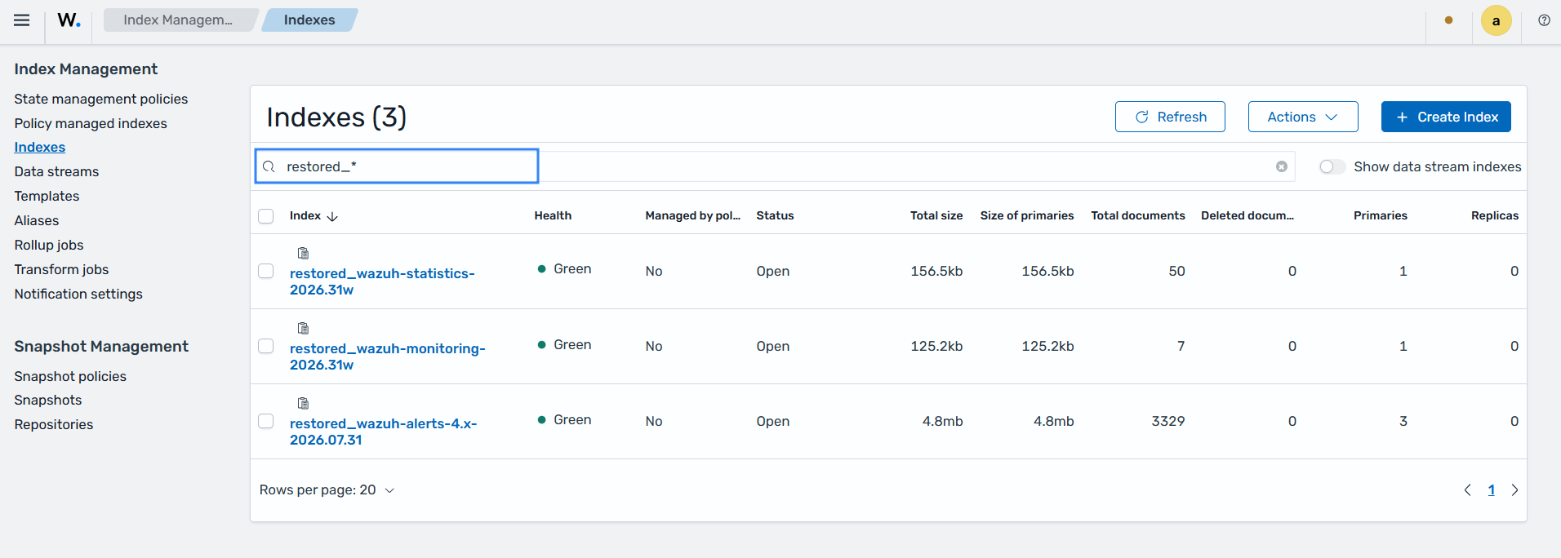This screenshot has height=558, width=1561.
Task: Change Rows per page dropdown
Action: tap(327, 490)
